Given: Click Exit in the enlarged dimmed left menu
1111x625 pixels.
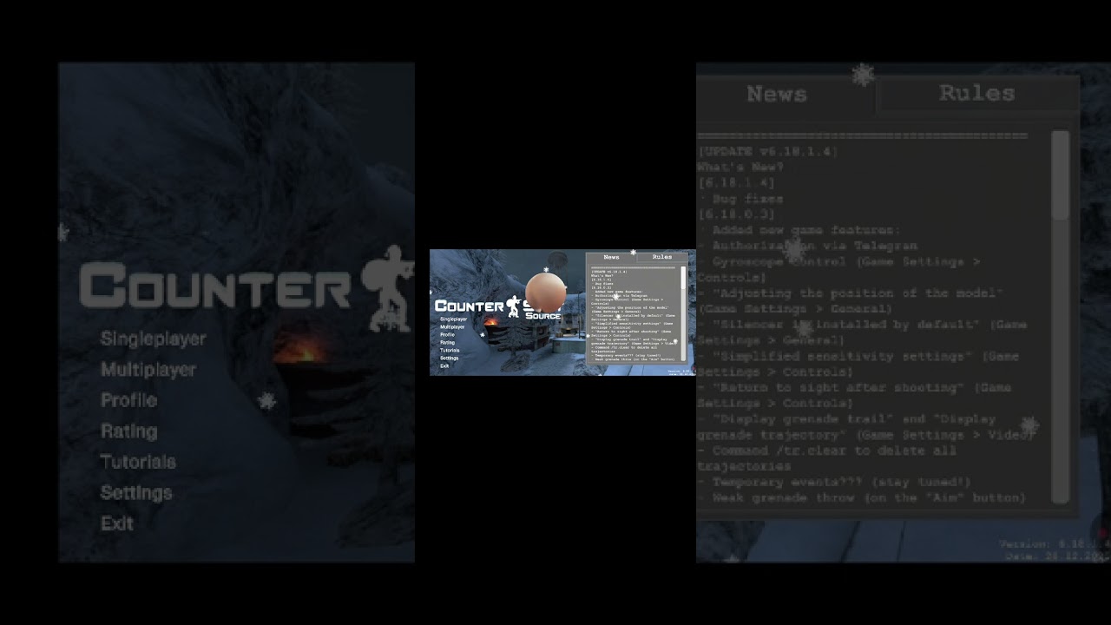Looking at the screenshot, I should pyautogui.click(x=116, y=523).
